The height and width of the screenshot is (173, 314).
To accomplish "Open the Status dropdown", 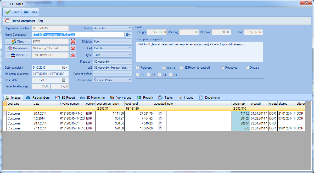I will click(130, 28).
